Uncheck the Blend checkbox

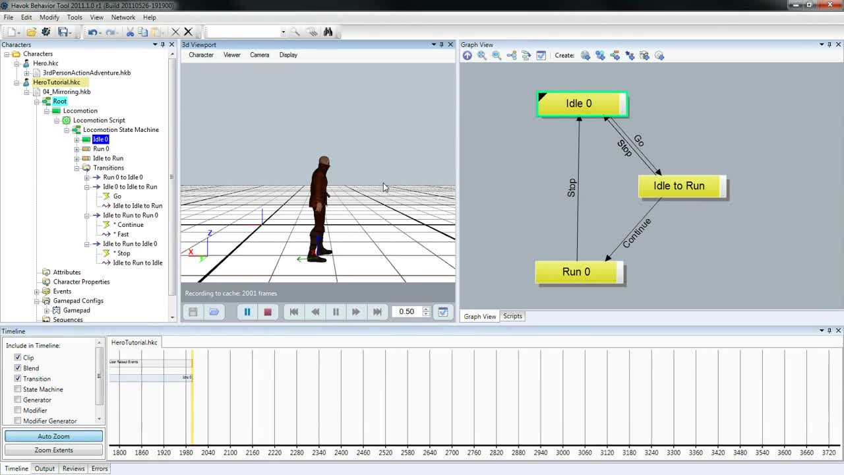click(x=18, y=368)
